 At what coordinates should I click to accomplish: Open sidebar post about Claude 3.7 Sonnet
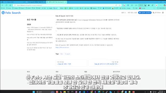(x=39, y=29)
